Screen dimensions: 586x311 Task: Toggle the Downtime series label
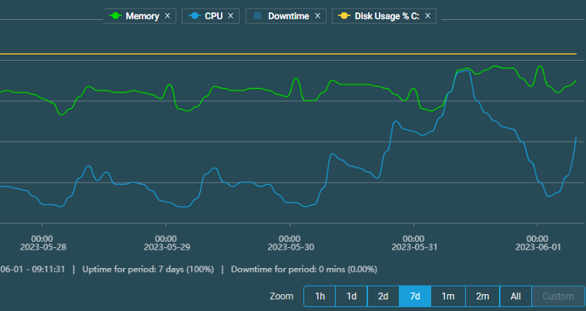(x=288, y=15)
